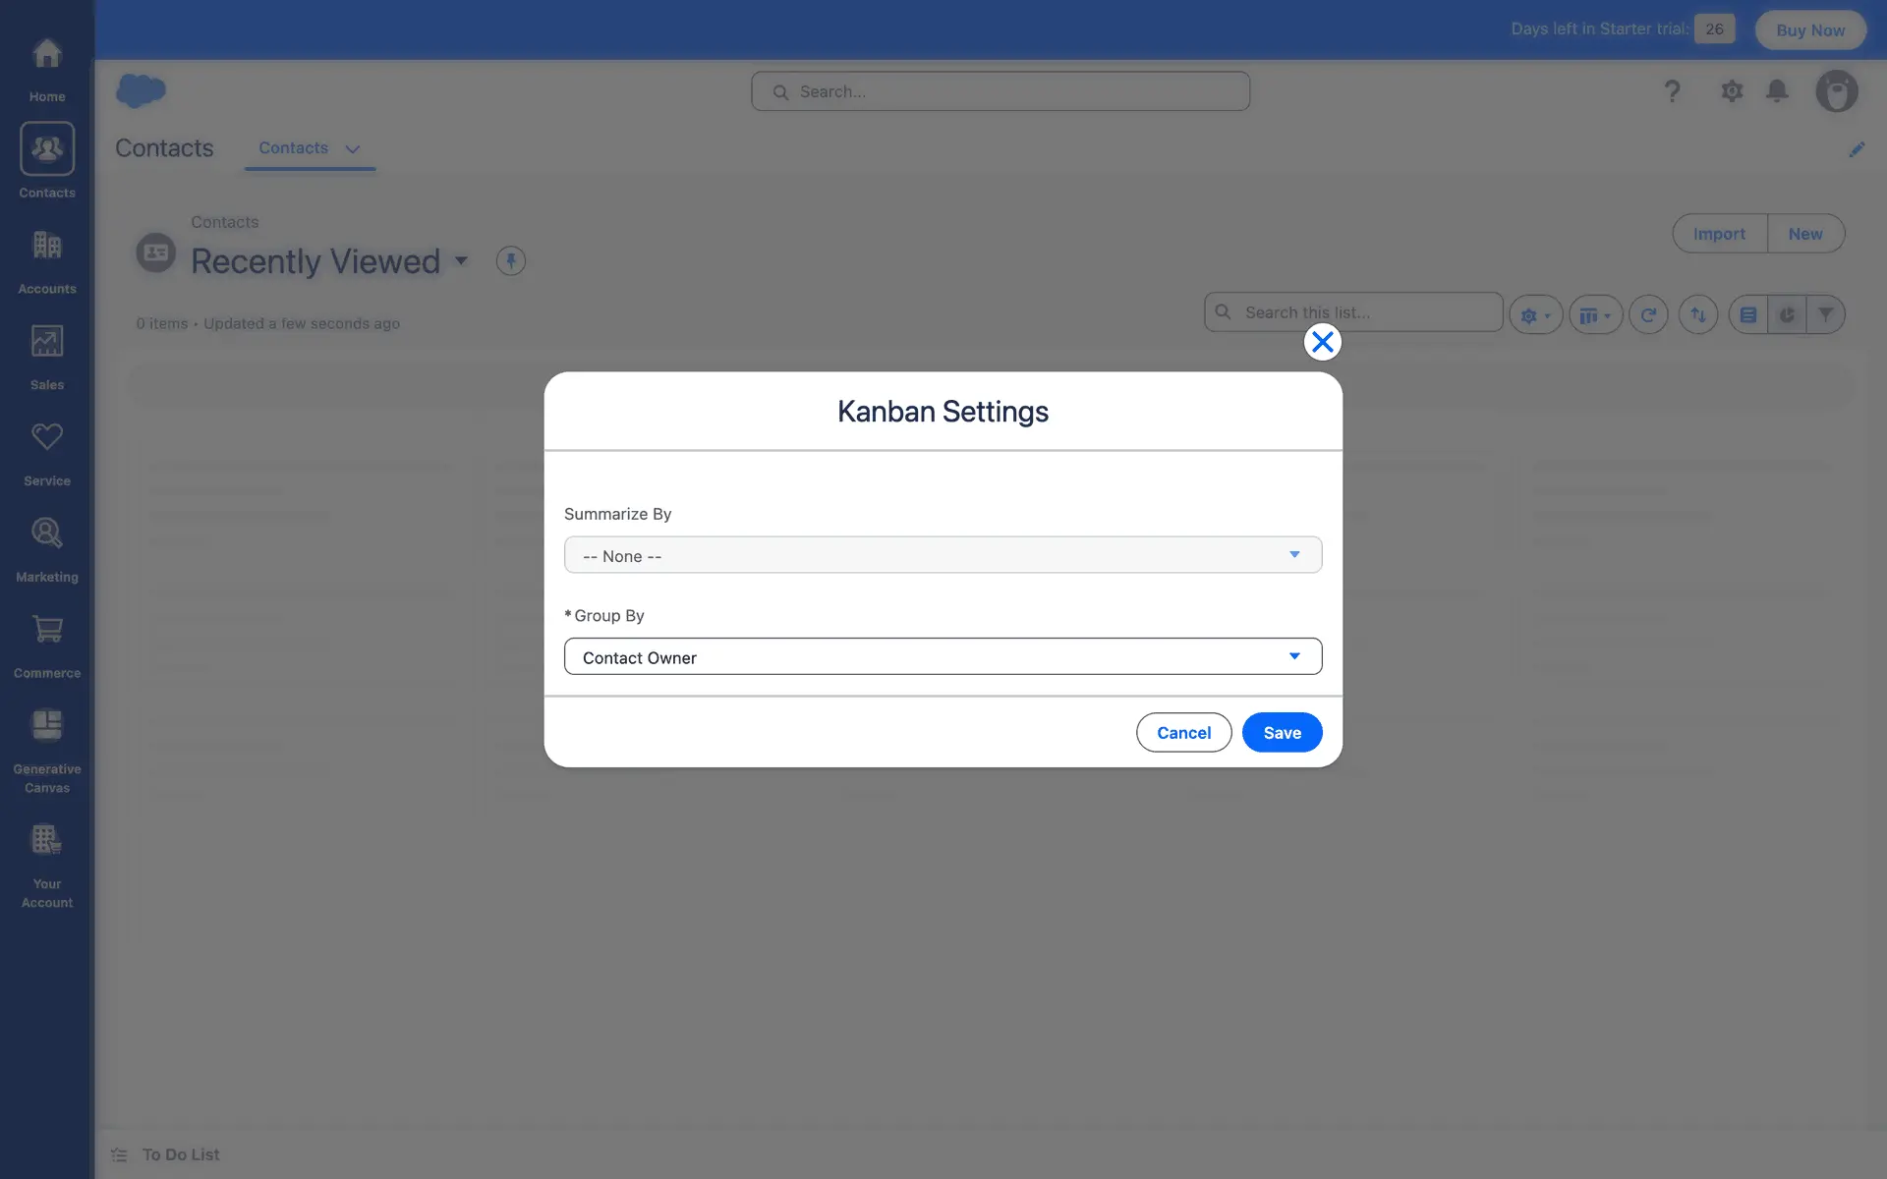Toggle the list filters funnel button
The width and height of the screenshot is (1887, 1179).
[1825, 315]
